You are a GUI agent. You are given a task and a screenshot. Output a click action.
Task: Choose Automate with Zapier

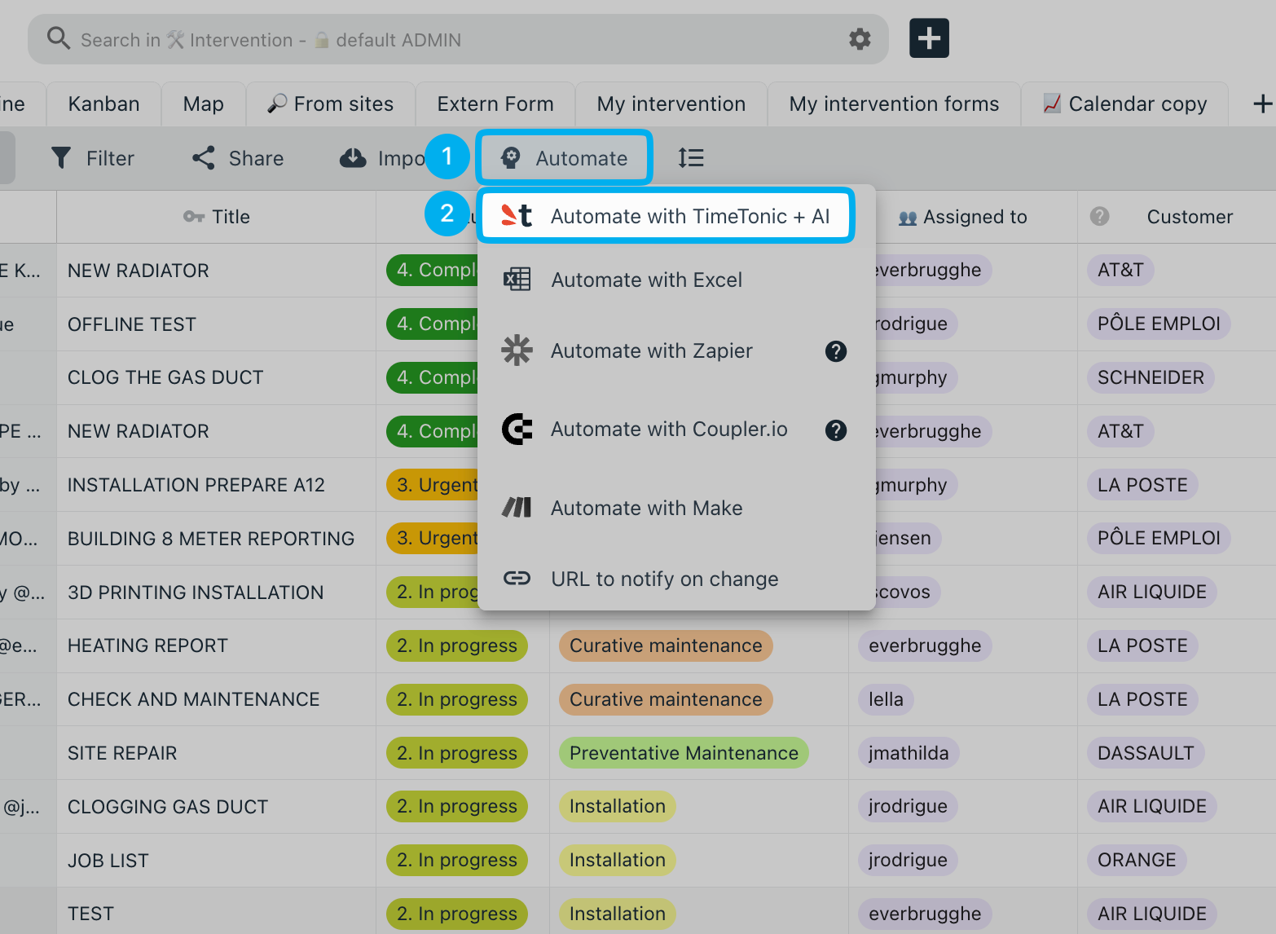pos(676,350)
